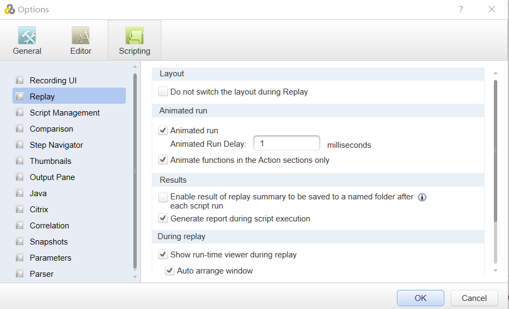Click the icon beside Comparison
Viewport: 509px width, 309px height.
click(19, 129)
